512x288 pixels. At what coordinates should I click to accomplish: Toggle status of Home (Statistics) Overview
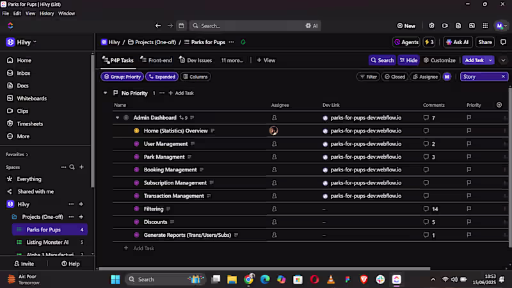coord(136,131)
